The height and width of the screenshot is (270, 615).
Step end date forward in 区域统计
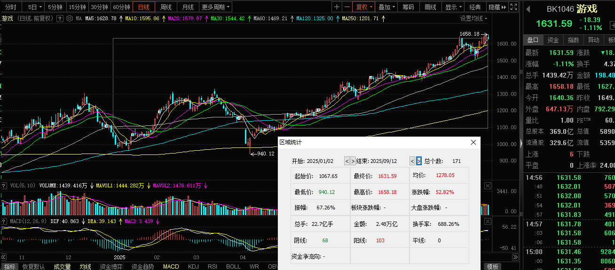(419, 161)
